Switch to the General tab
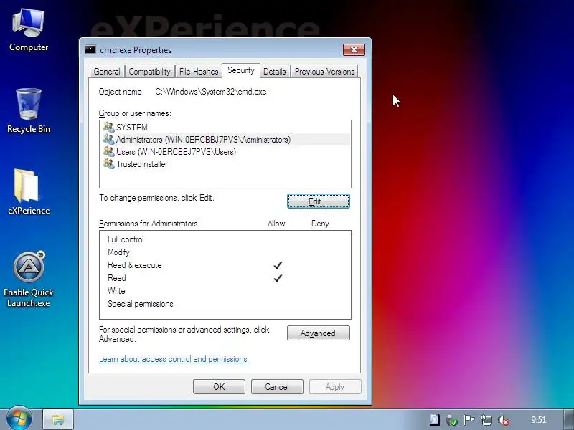The image size is (574, 430). coord(107,71)
